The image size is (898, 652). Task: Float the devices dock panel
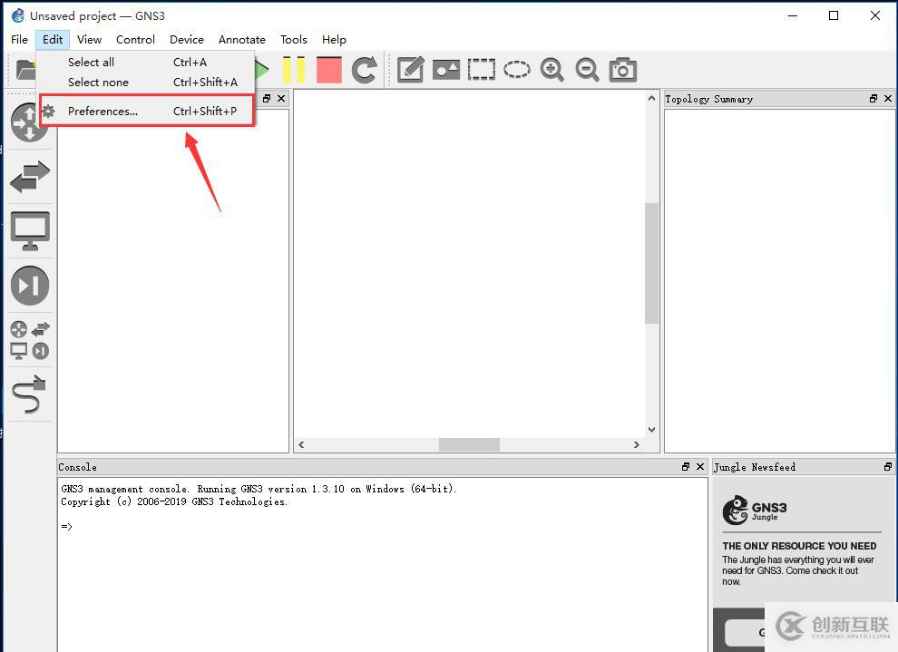267,99
